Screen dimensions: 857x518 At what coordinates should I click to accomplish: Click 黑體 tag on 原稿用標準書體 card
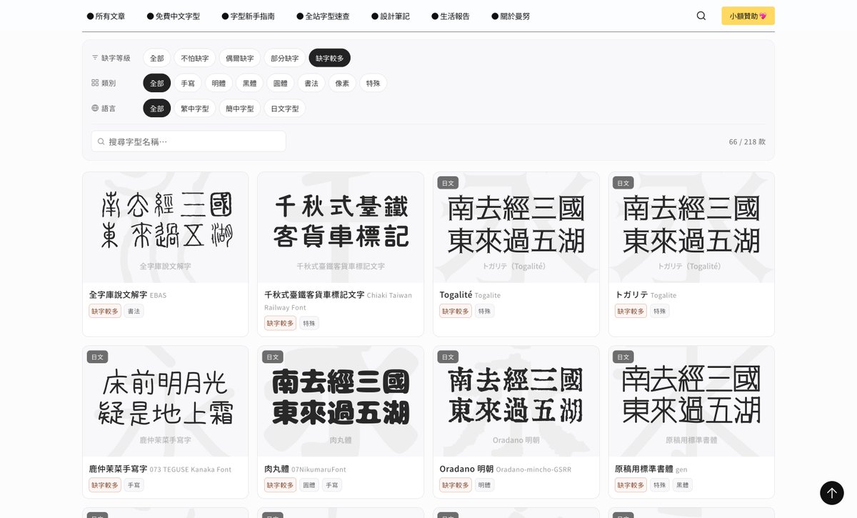click(x=683, y=485)
